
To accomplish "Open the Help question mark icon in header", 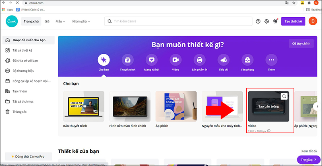I will (x=258, y=21).
